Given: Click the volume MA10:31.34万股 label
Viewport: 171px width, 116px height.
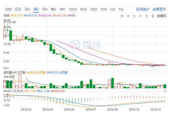Looking at the screenshot, I should point(57,72).
